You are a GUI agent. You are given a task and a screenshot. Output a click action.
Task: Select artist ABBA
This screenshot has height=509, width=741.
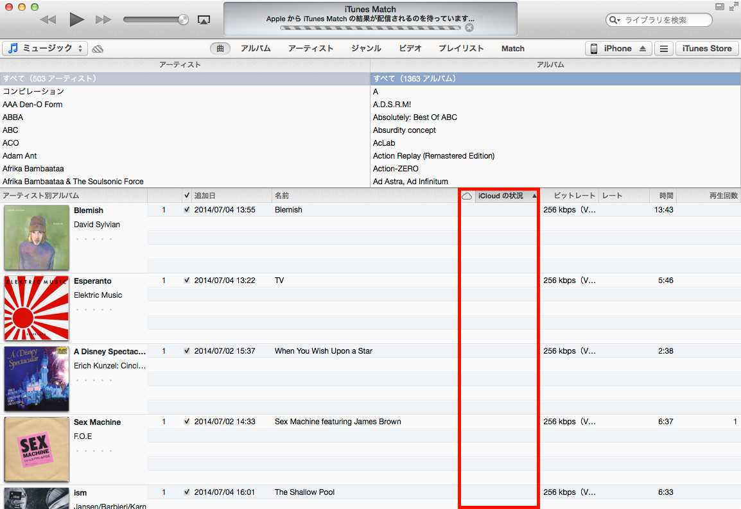[185, 117]
